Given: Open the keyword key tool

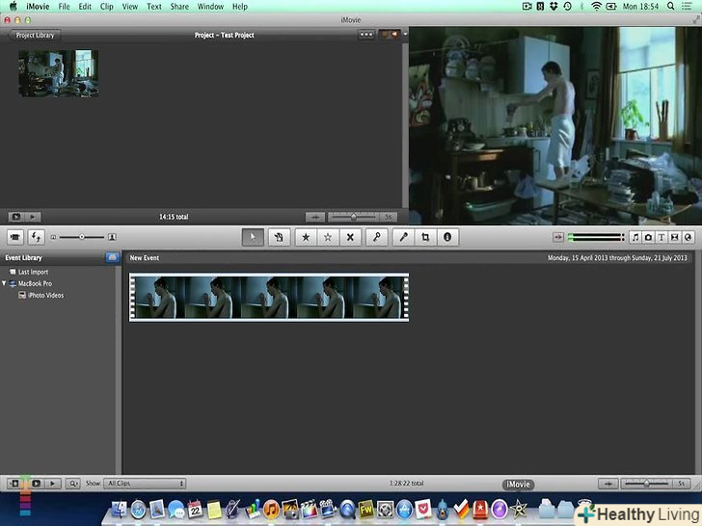Looking at the screenshot, I should pos(377,237).
